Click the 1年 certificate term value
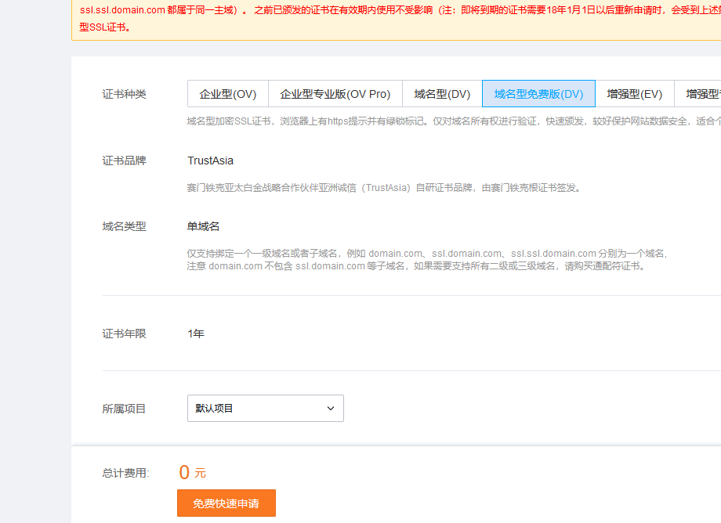The image size is (721, 523). [x=196, y=334]
